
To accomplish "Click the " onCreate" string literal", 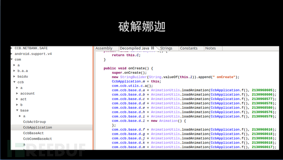I will point(224,77).
